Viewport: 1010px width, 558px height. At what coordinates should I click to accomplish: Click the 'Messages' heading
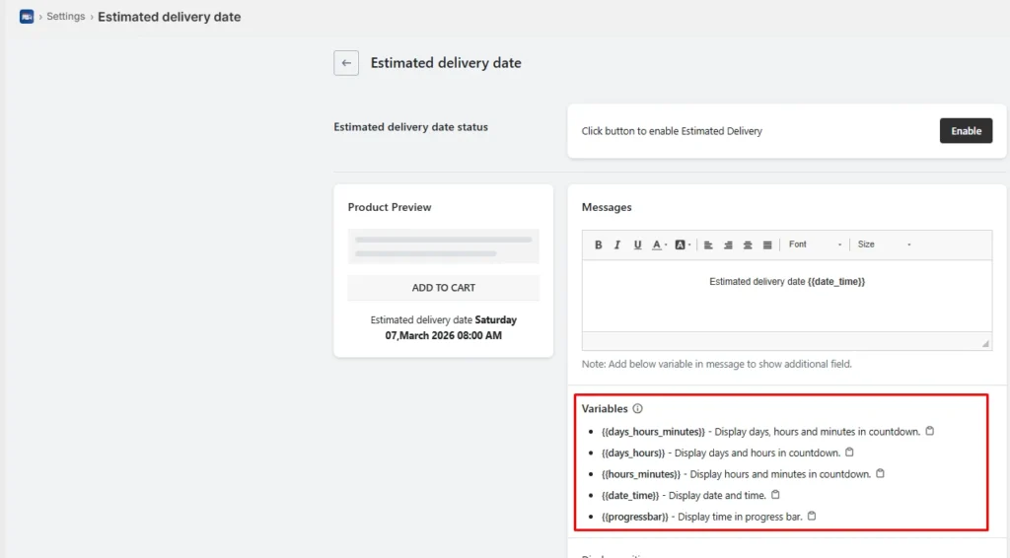click(x=607, y=207)
